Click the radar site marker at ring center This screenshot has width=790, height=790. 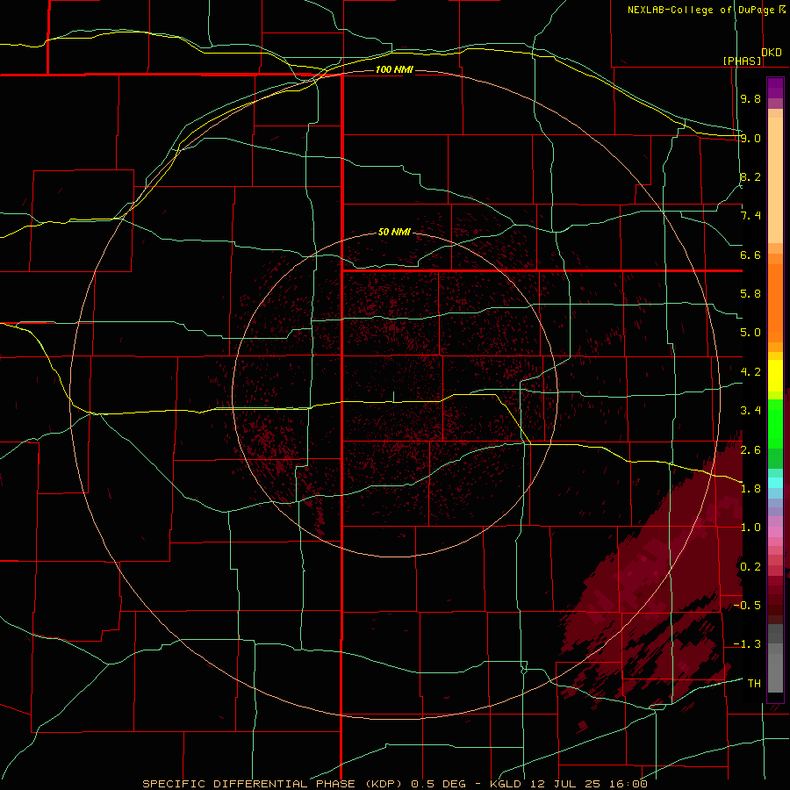pyautogui.click(x=394, y=397)
